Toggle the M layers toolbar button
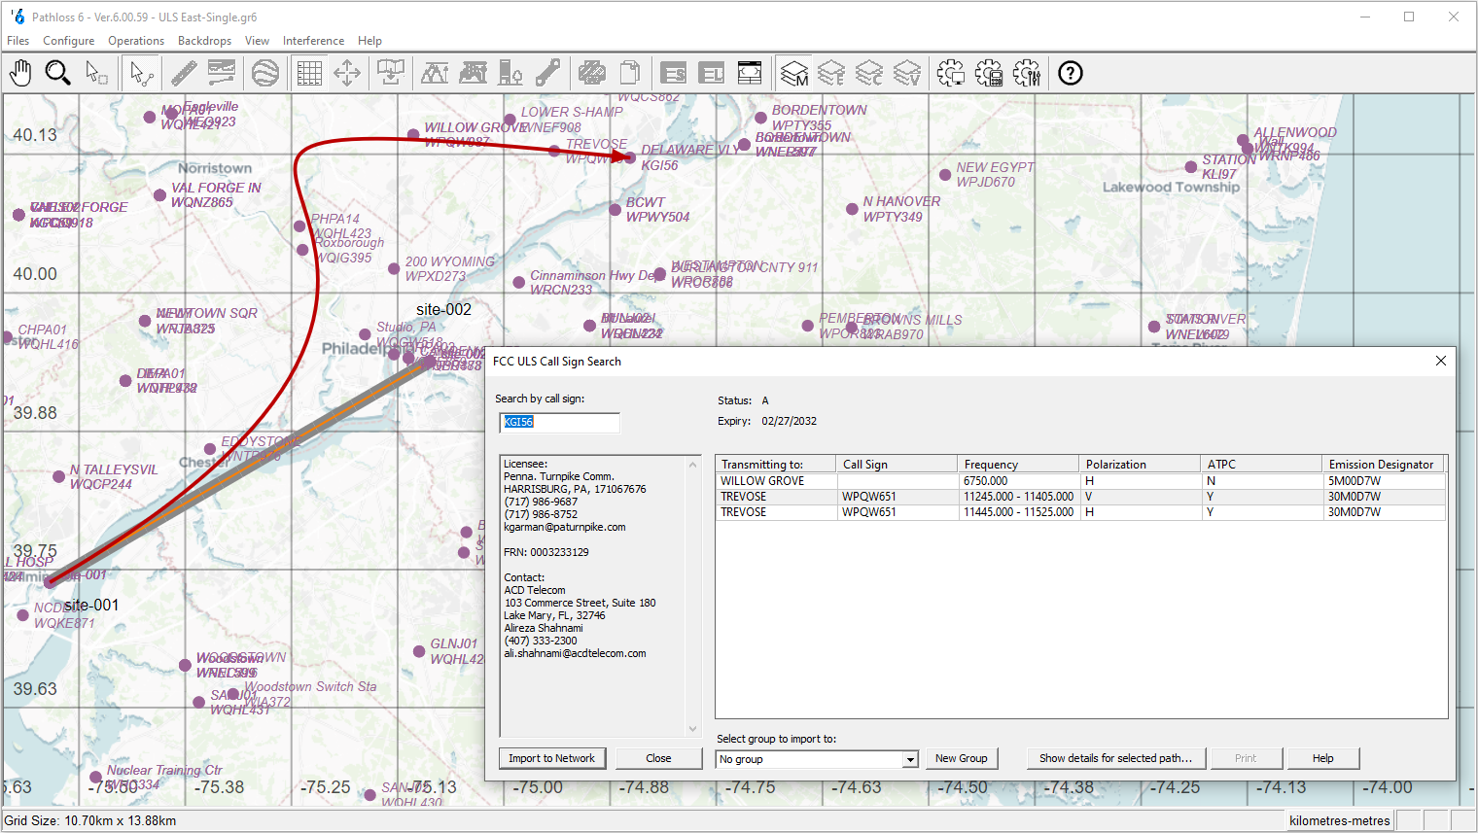This screenshot has width=1478, height=833. point(794,73)
